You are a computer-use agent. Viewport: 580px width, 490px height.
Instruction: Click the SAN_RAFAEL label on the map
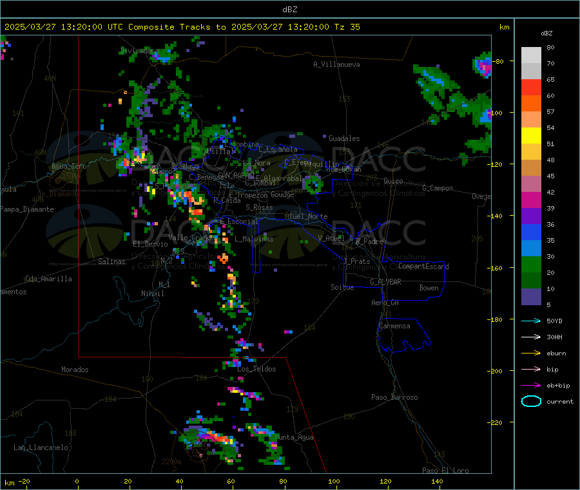point(237,175)
